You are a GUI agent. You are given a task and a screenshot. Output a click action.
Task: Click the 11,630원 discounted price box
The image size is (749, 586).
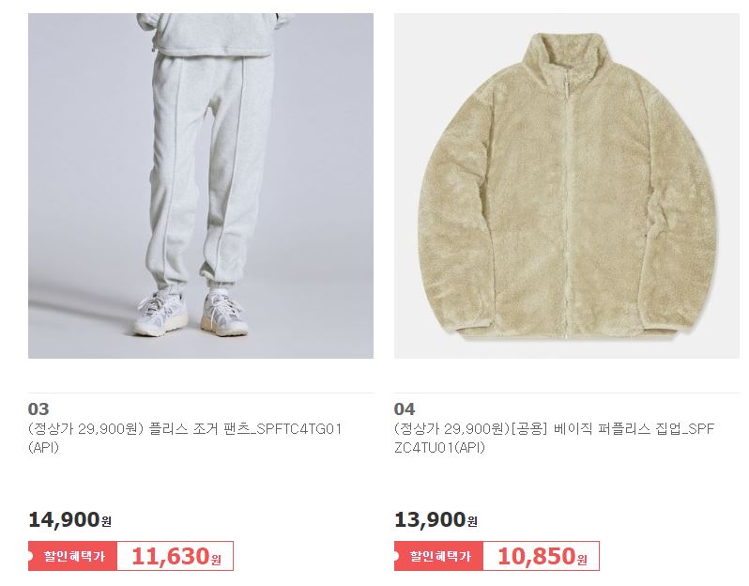coord(176,556)
